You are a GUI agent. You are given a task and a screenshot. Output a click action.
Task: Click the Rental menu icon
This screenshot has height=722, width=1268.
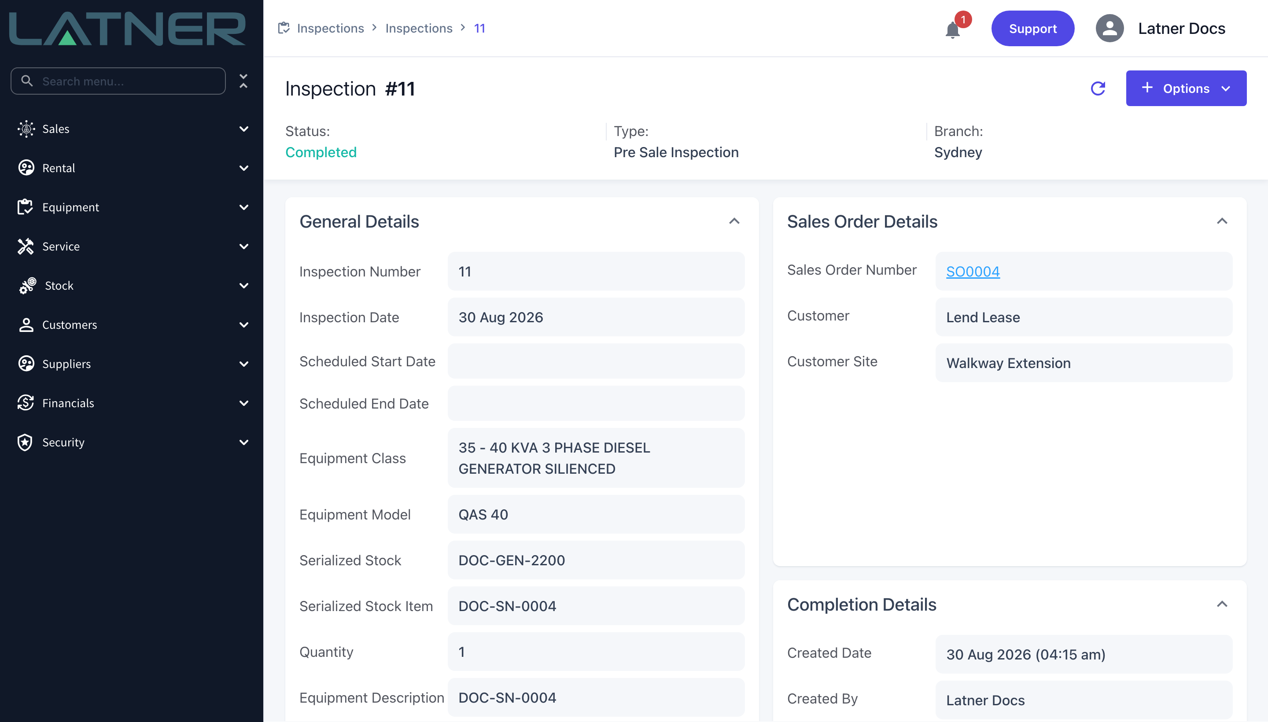coord(26,168)
